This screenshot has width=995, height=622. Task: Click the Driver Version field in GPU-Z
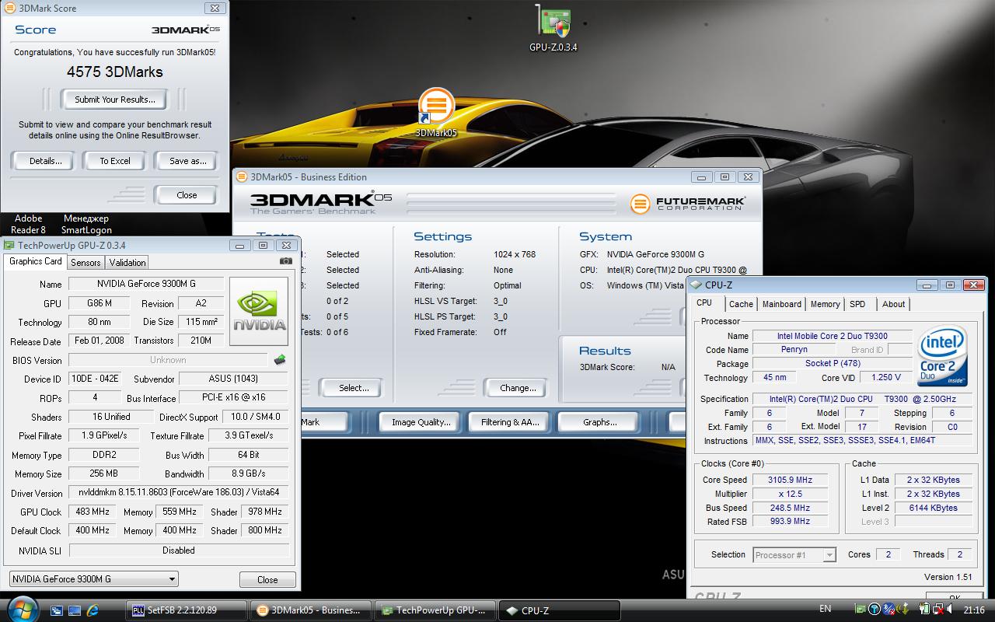[x=179, y=493]
